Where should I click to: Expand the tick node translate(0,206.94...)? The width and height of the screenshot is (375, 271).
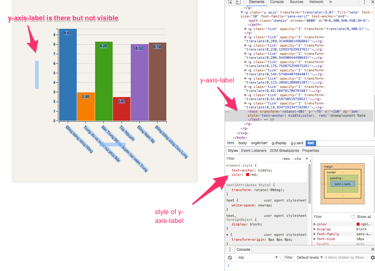click(x=246, y=54)
